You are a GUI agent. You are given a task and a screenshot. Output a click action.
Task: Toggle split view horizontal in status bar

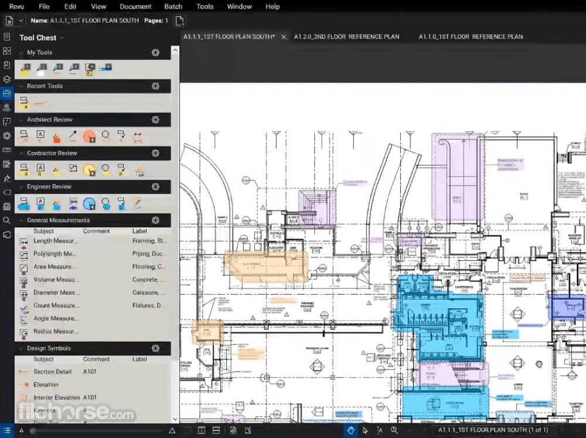216,430
